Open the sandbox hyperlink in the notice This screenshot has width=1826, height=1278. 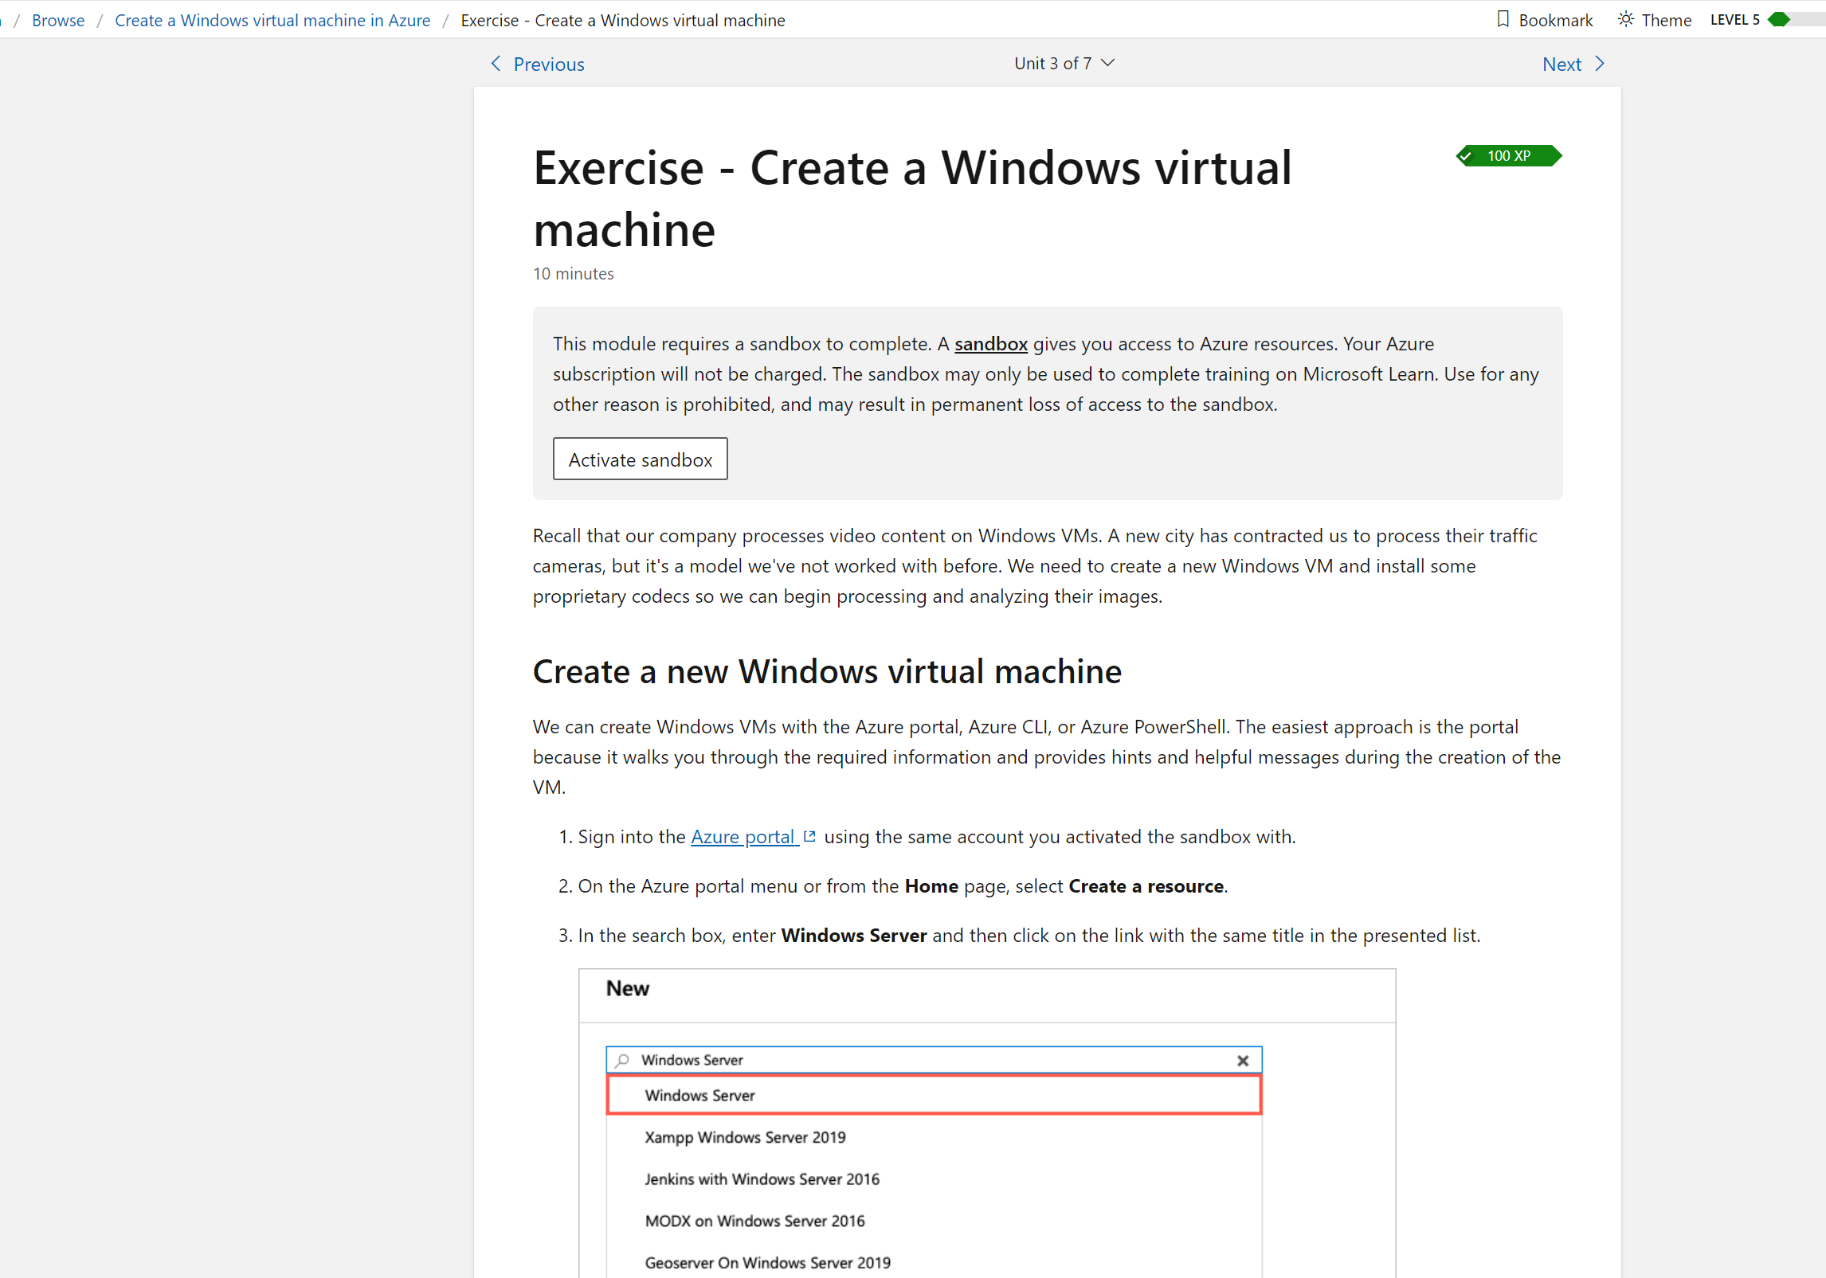click(x=990, y=343)
